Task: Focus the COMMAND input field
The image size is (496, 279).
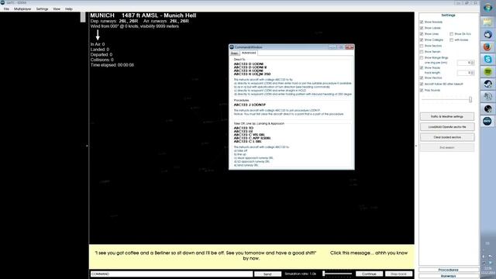Action: pyautogui.click(x=171, y=274)
